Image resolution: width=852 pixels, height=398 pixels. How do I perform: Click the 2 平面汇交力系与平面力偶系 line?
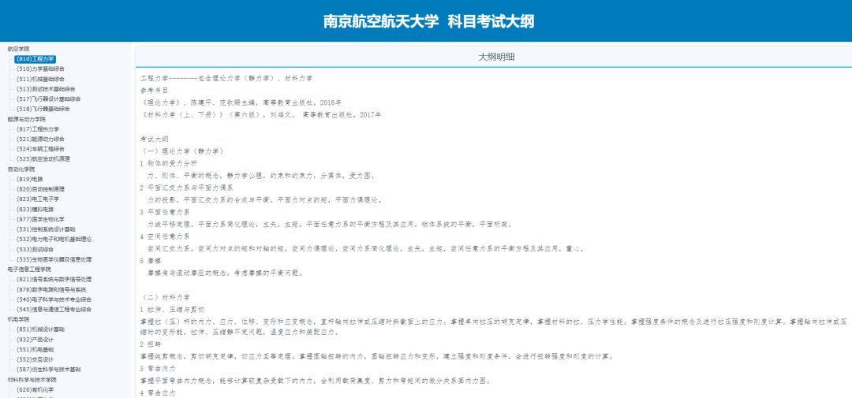coord(186,188)
